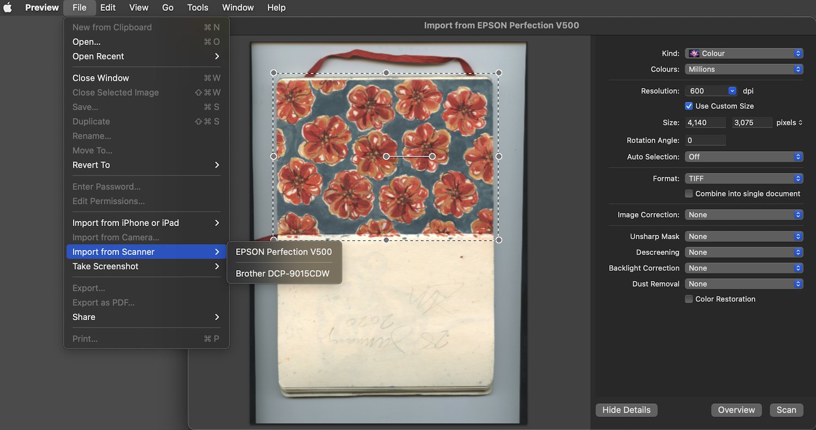The height and width of the screenshot is (430, 816).
Task: Click the Apple logo menu icon
Action: tap(8, 8)
